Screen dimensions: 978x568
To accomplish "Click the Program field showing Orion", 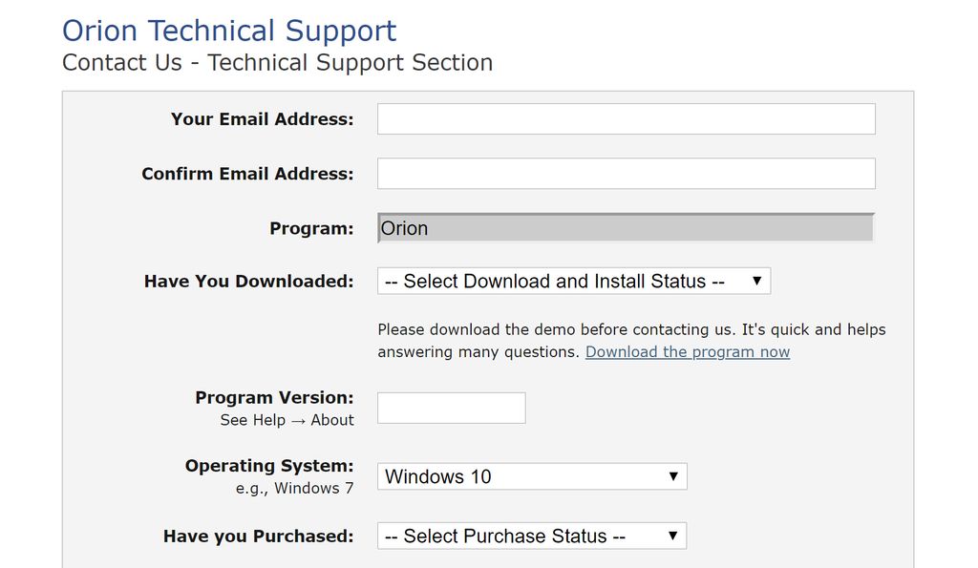I will point(626,228).
